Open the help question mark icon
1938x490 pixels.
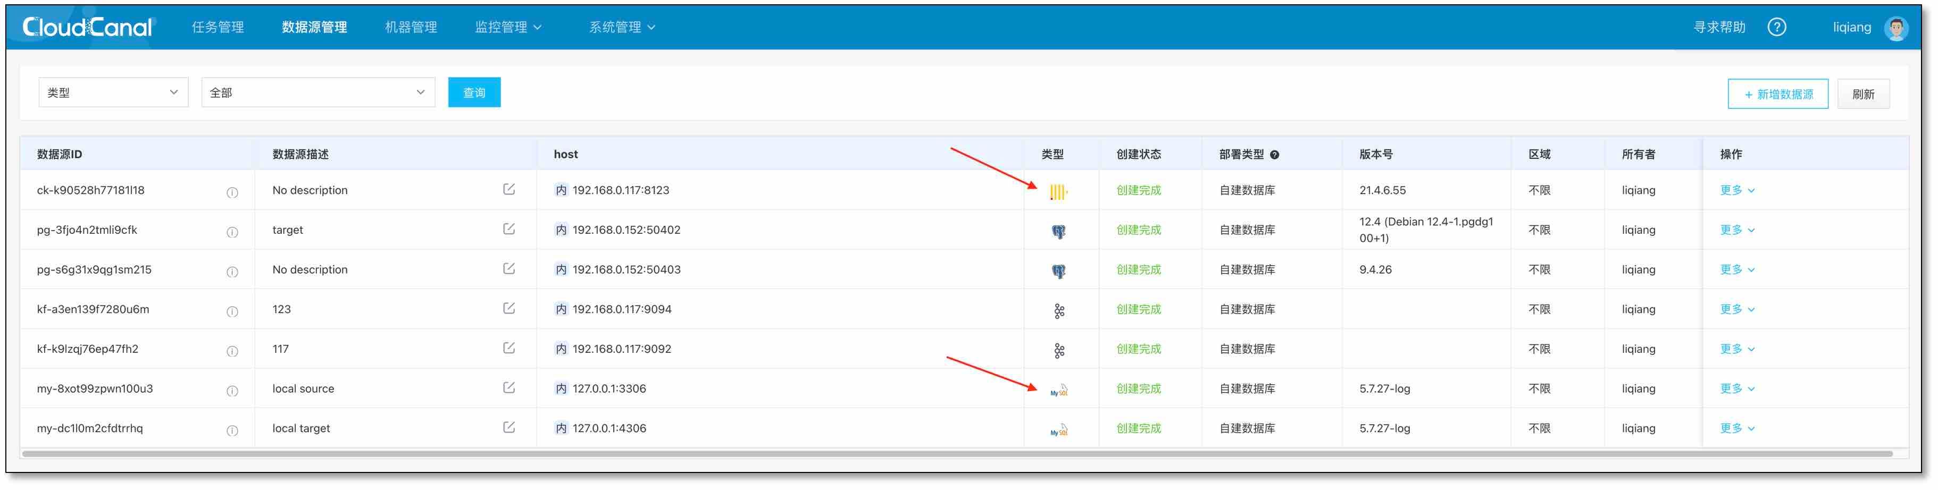tap(1776, 27)
